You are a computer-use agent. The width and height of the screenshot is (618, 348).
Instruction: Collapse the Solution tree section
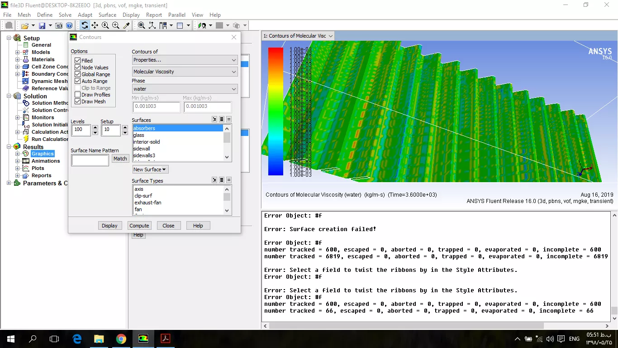pos(9,96)
